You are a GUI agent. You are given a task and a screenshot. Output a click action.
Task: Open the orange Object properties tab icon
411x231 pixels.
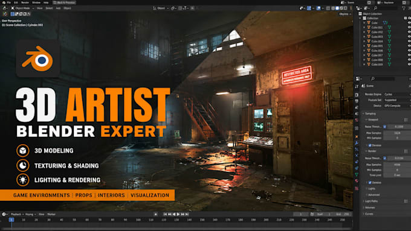[x=357, y=136]
